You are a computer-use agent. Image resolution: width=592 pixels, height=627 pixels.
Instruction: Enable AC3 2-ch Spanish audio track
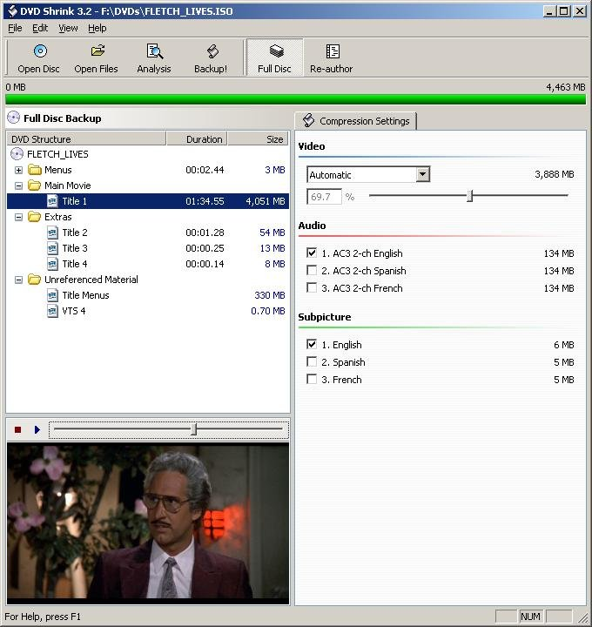pyautogui.click(x=312, y=271)
